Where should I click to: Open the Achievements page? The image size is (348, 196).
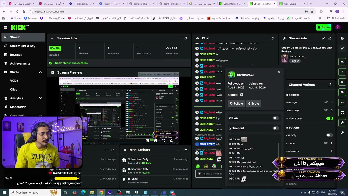point(23,63)
